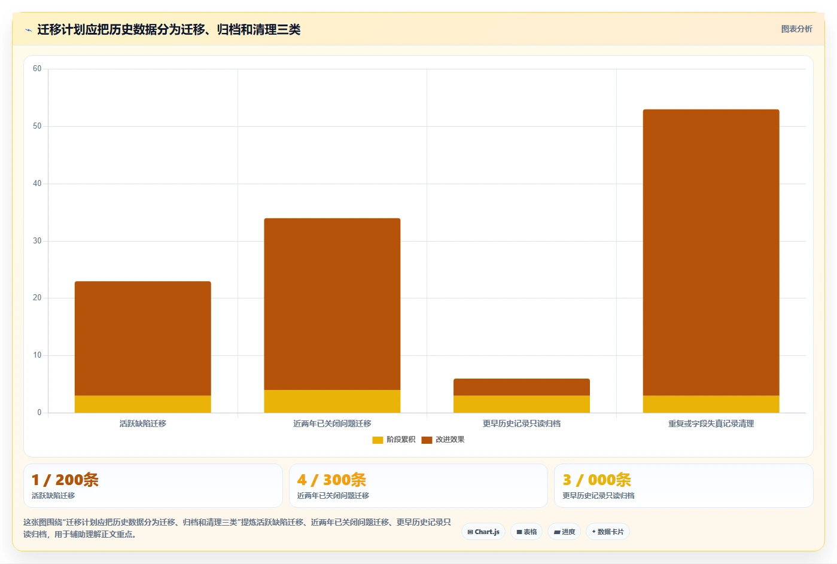Click y-axis value 30
This screenshot has width=837, height=564.
point(37,241)
